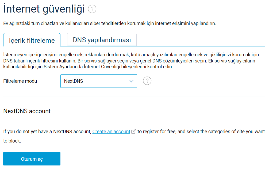Viewport: 269px width, 170px height.
Task: Click help icon beside İnternet güvenliği title
Action: click(x=92, y=9)
